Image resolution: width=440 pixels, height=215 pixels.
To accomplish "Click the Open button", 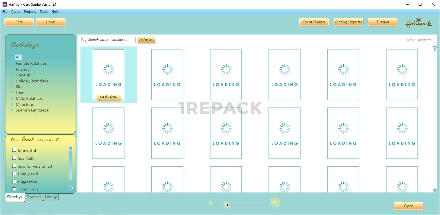I will pyautogui.click(x=409, y=206).
